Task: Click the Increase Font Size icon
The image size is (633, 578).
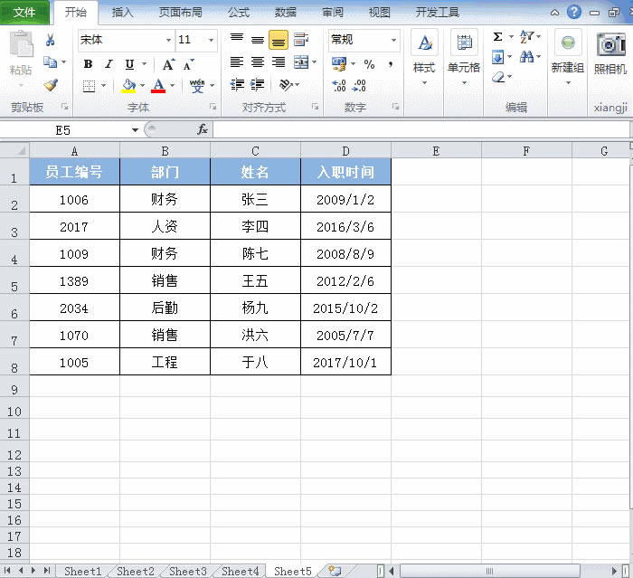Action: click(168, 64)
